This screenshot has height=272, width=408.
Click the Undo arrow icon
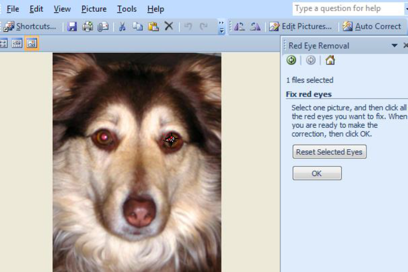pos(188,26)
